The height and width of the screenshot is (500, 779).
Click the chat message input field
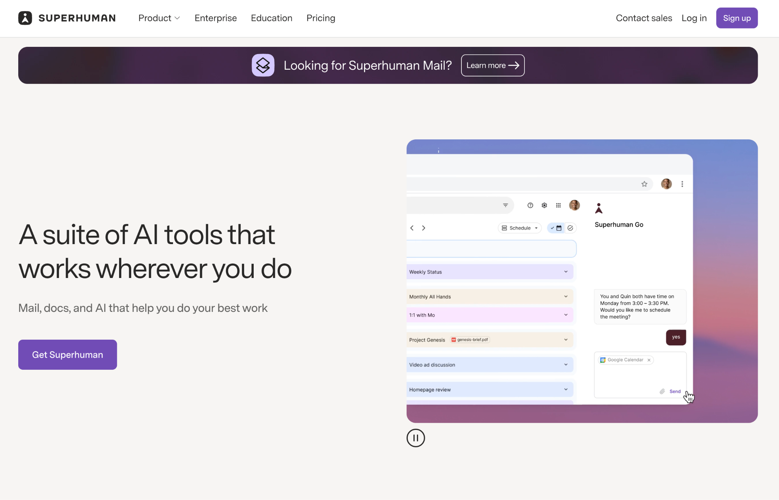pyautogui.click(x=640, y=375)
